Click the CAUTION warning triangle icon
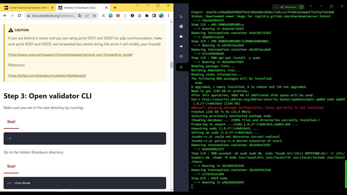Image resolution: width=347 pixels, height=195 pixels. point(11,30)
